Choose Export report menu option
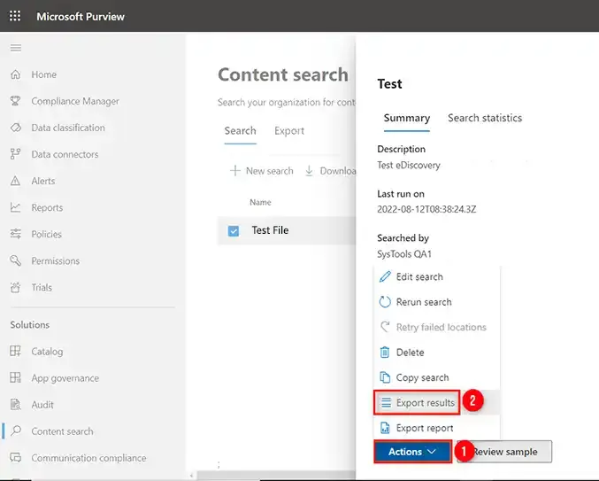The height and width of the screenshot is (481, 599). pos(424,428)
